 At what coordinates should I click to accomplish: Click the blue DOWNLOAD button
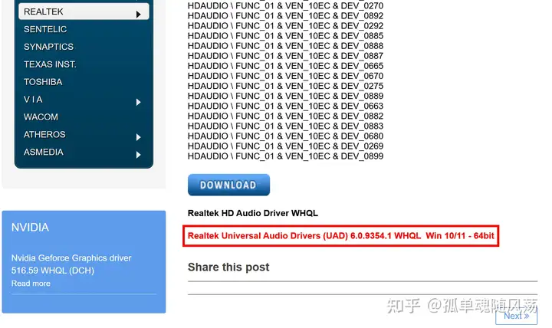[x=228, y=185]
